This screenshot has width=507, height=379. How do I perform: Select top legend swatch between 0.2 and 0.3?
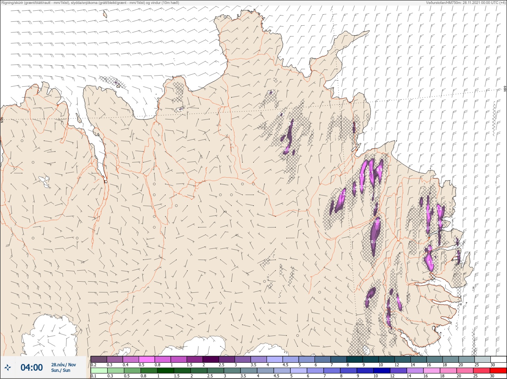[x=99, y=359]
